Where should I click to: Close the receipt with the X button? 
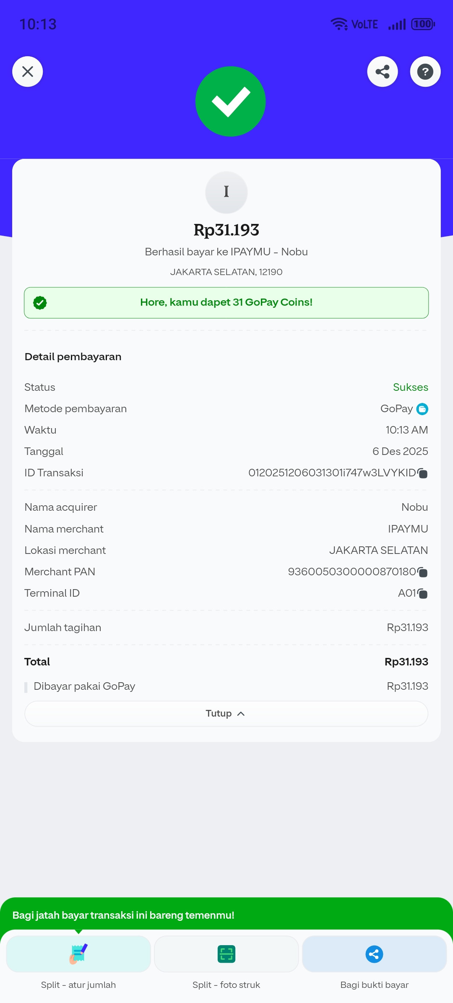point(28,72)
